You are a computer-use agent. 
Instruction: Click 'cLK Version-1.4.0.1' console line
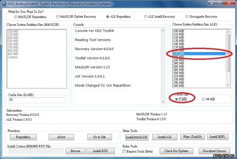point(90,76)
